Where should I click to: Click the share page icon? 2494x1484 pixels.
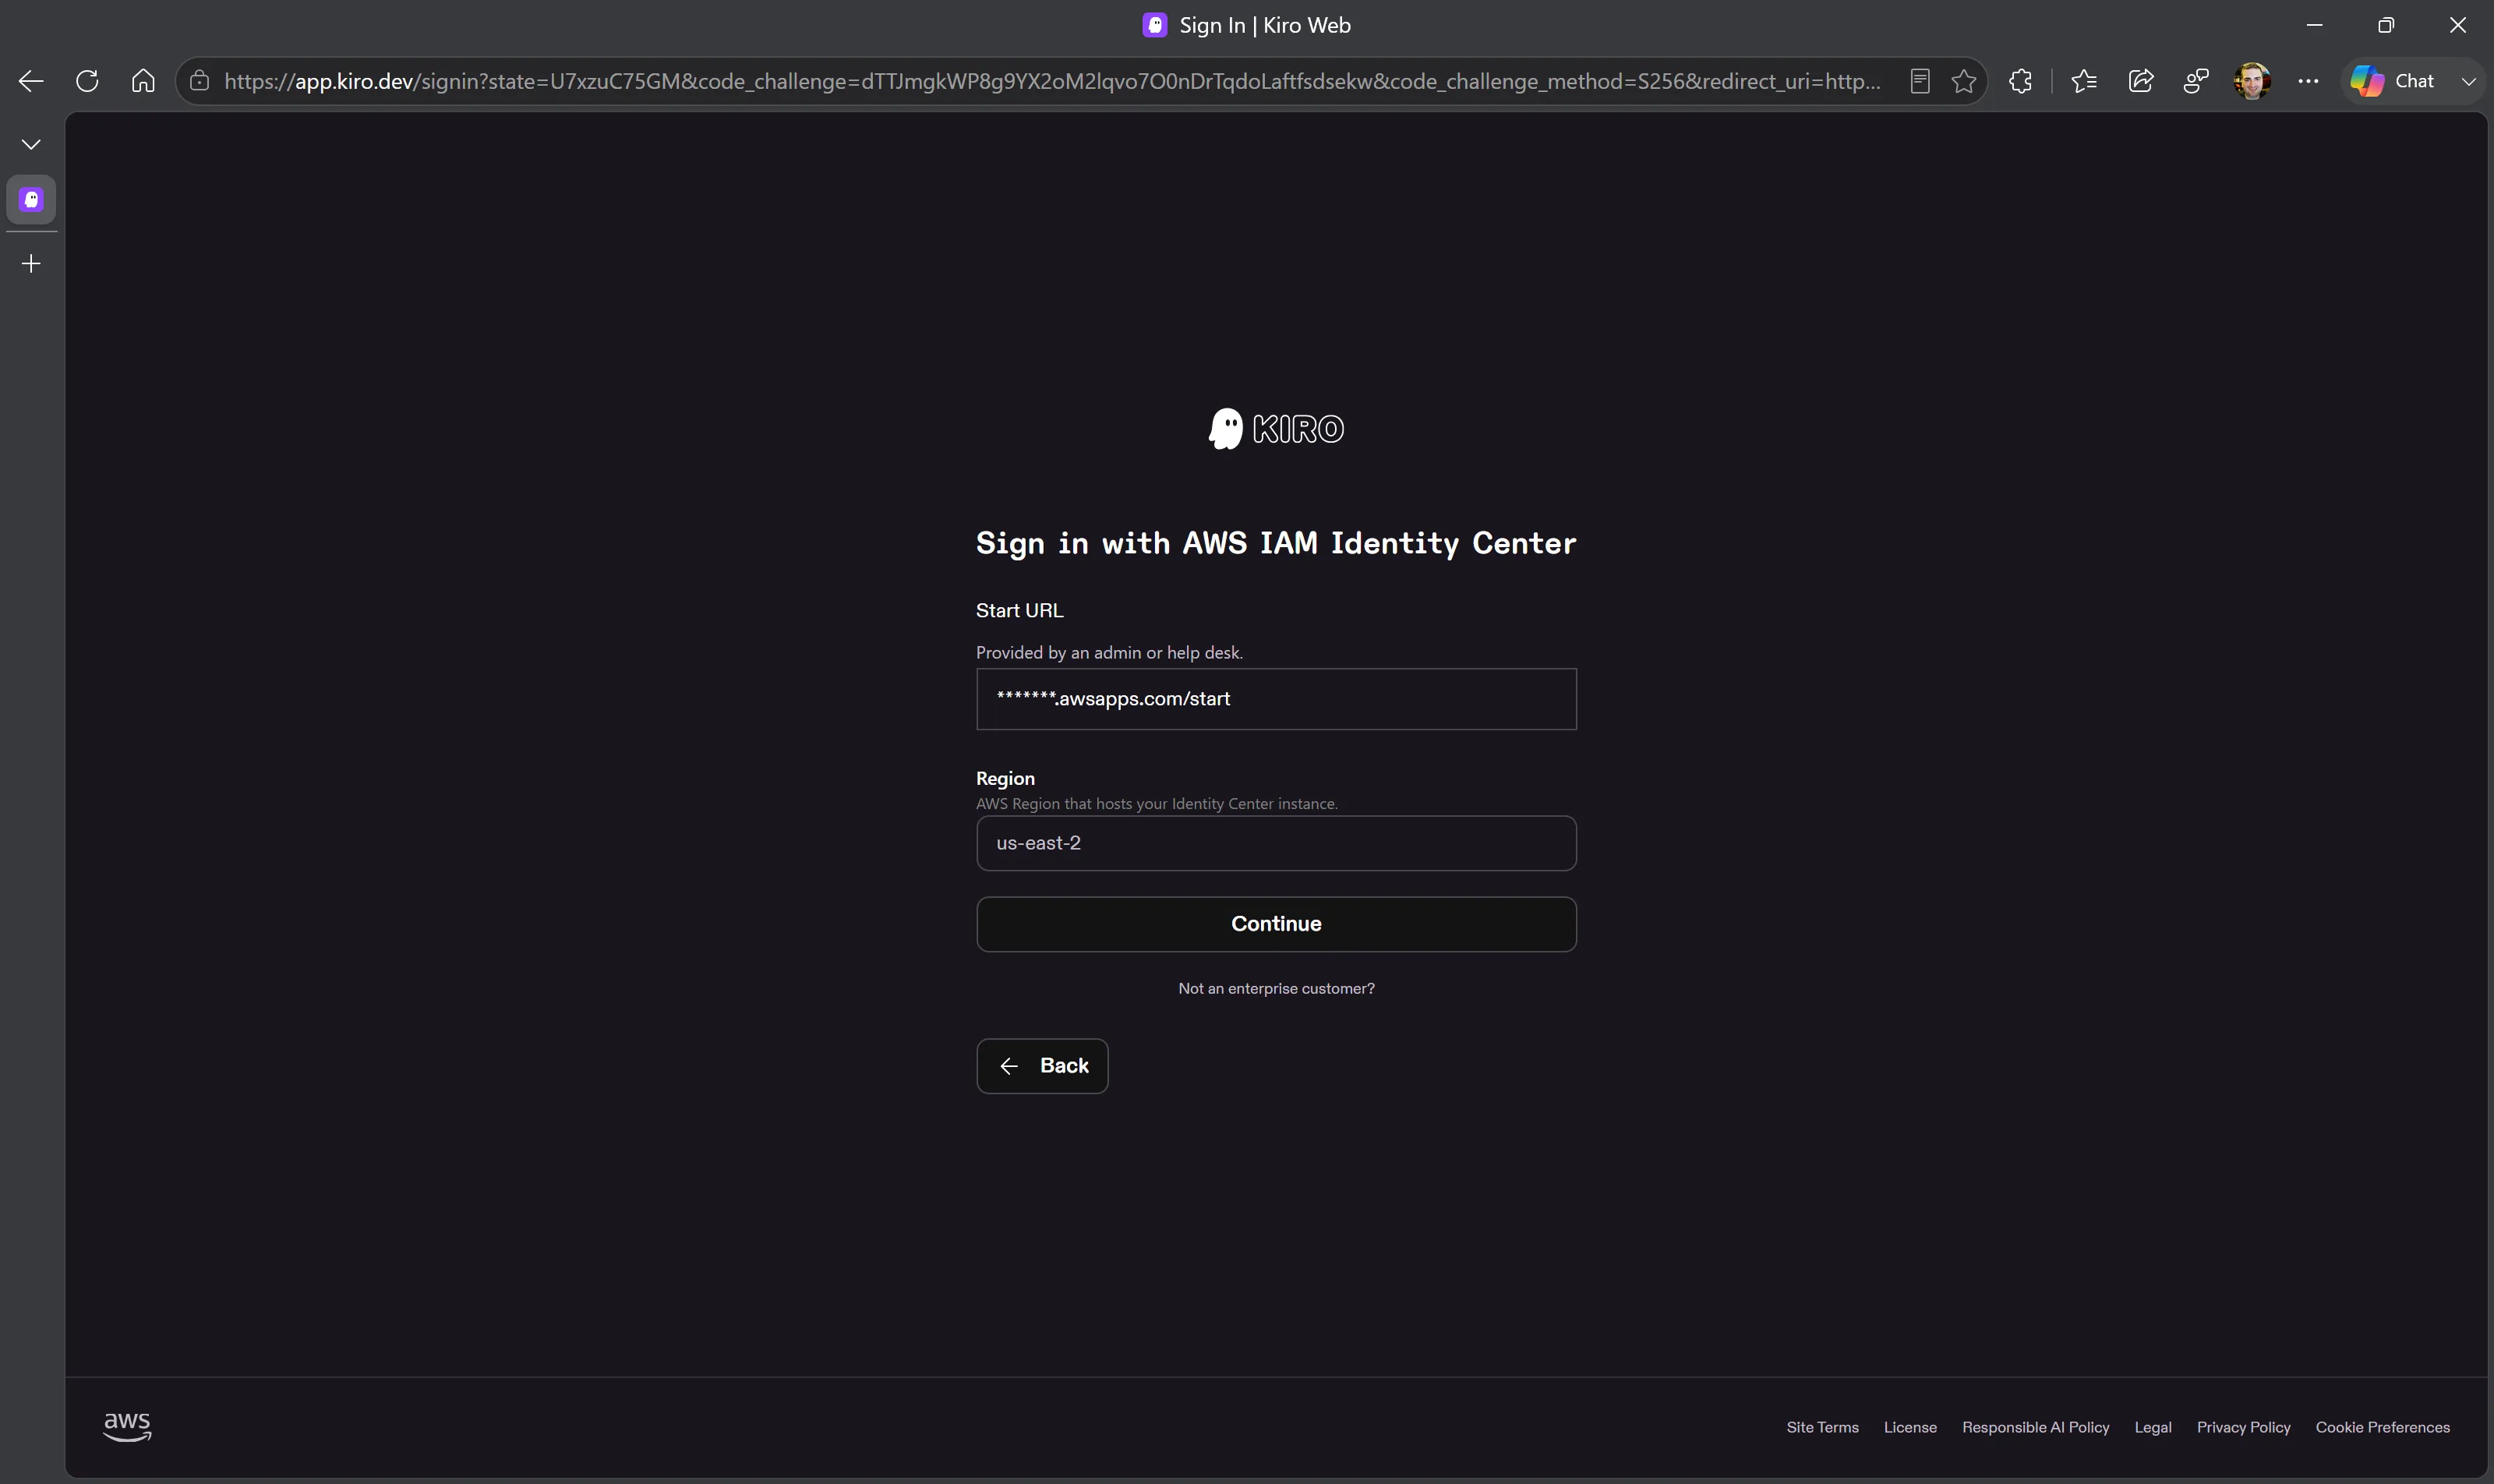click(x=2140, y=81)
